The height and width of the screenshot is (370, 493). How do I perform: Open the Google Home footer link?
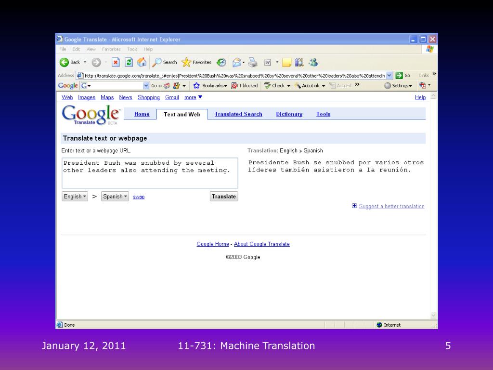coord(213,244)
